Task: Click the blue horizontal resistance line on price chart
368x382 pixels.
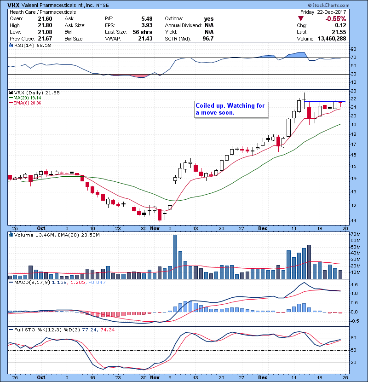Action: [x=325, y=101]
